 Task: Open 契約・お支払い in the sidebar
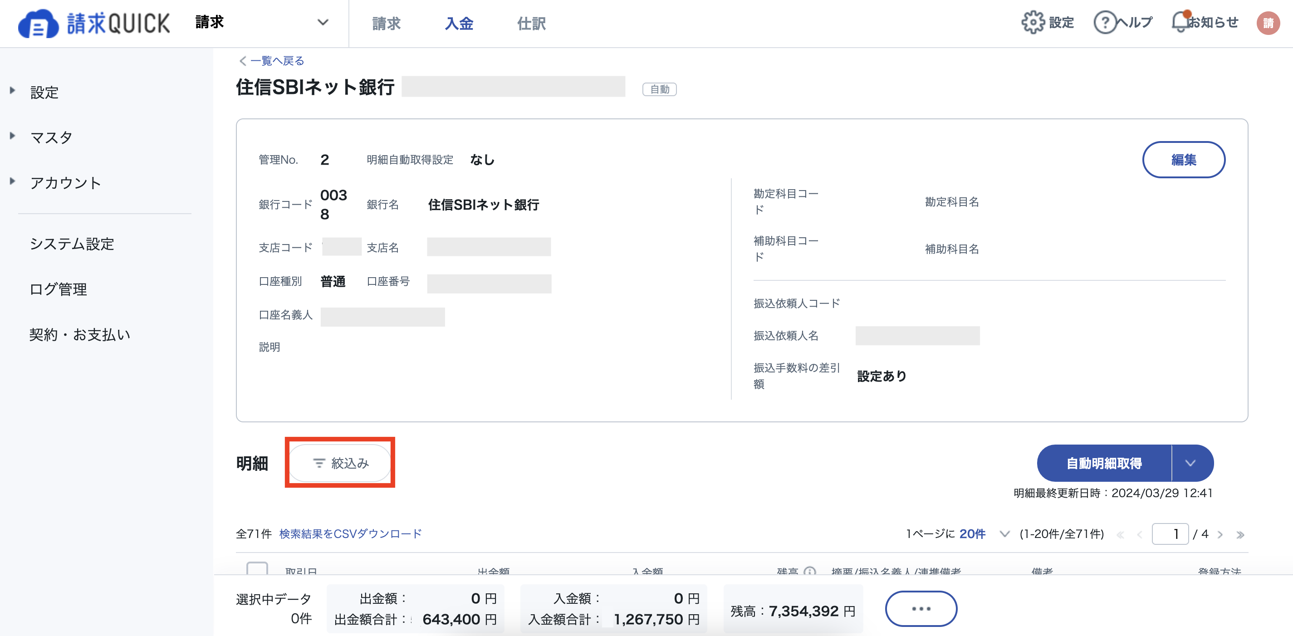[80, 334]
